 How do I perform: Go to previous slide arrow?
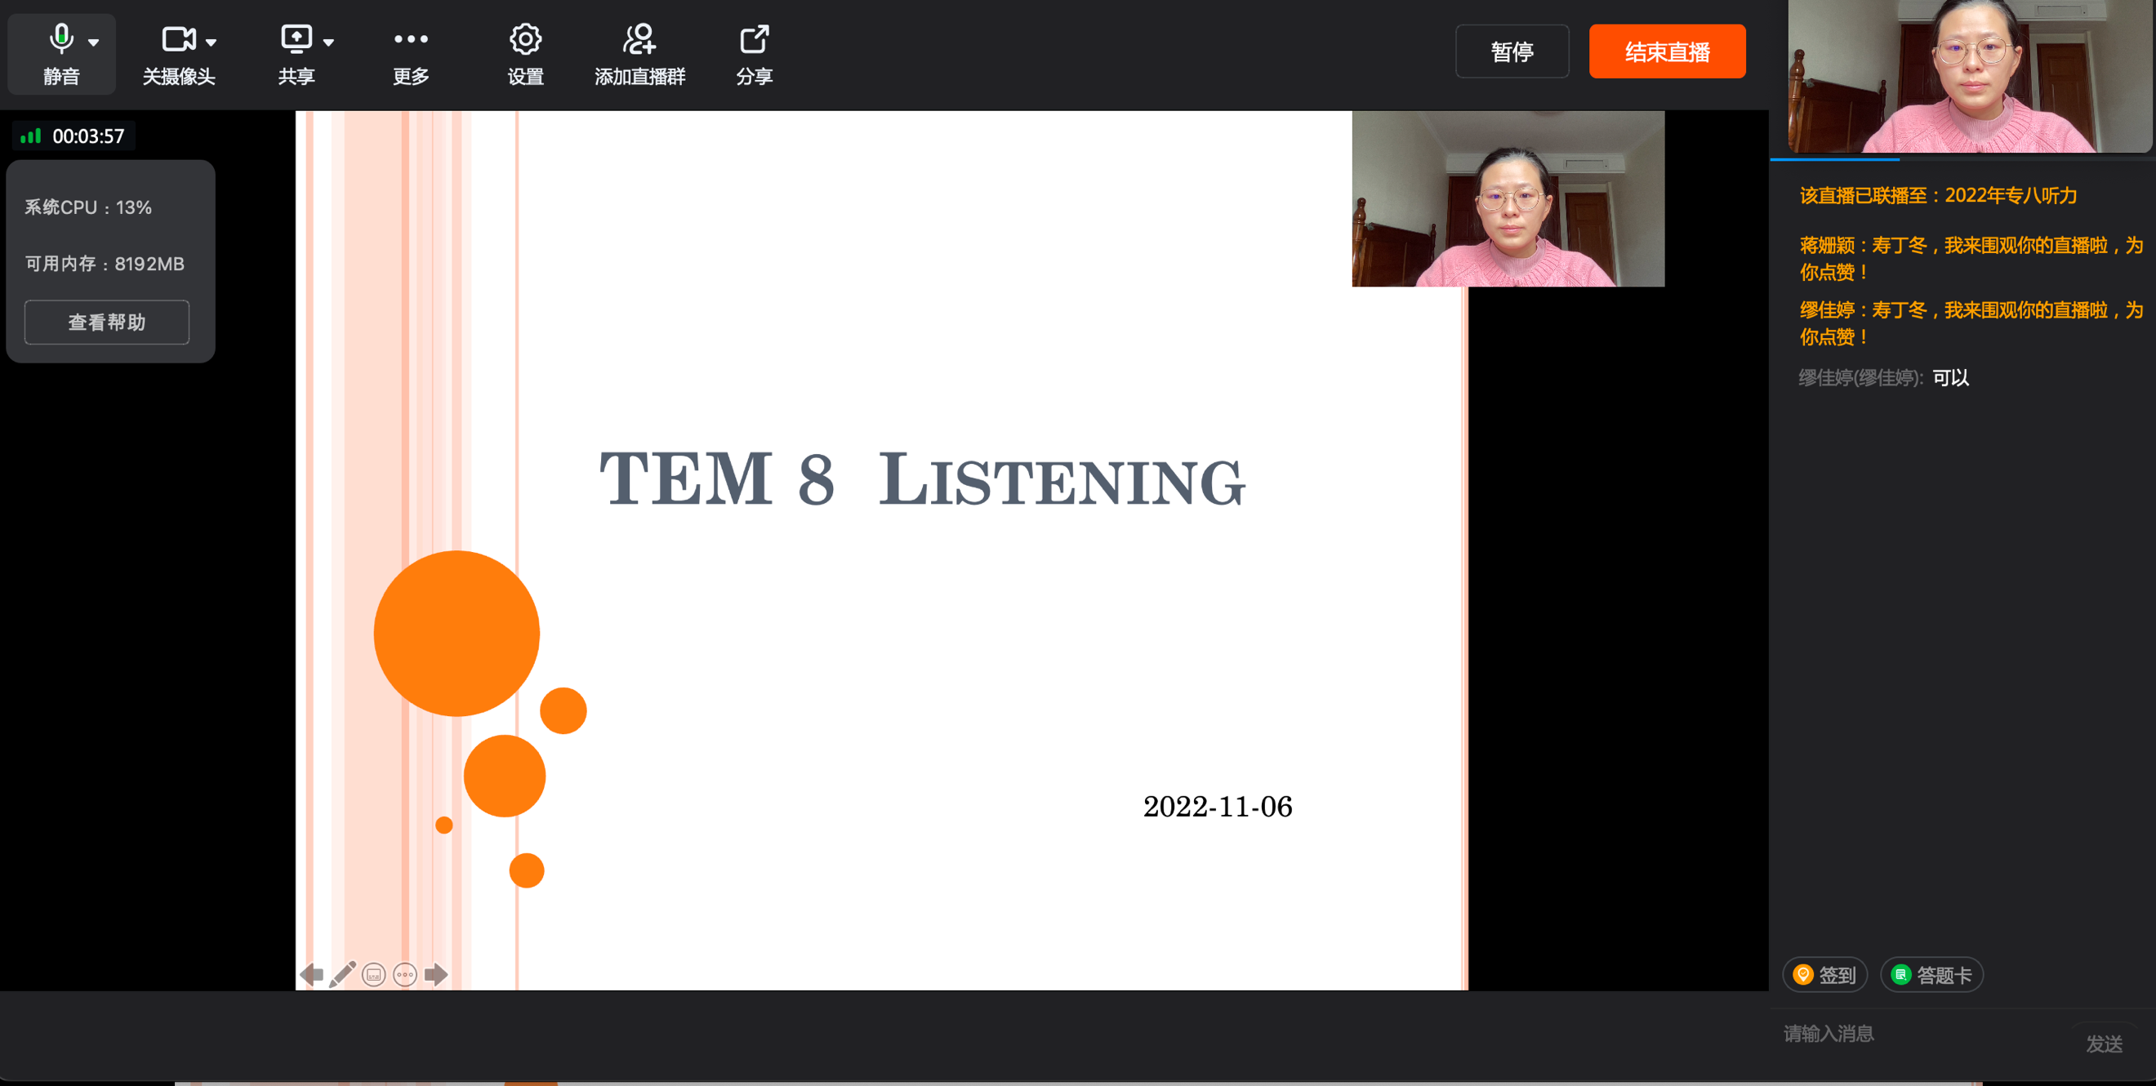click(x=311, y=974)
